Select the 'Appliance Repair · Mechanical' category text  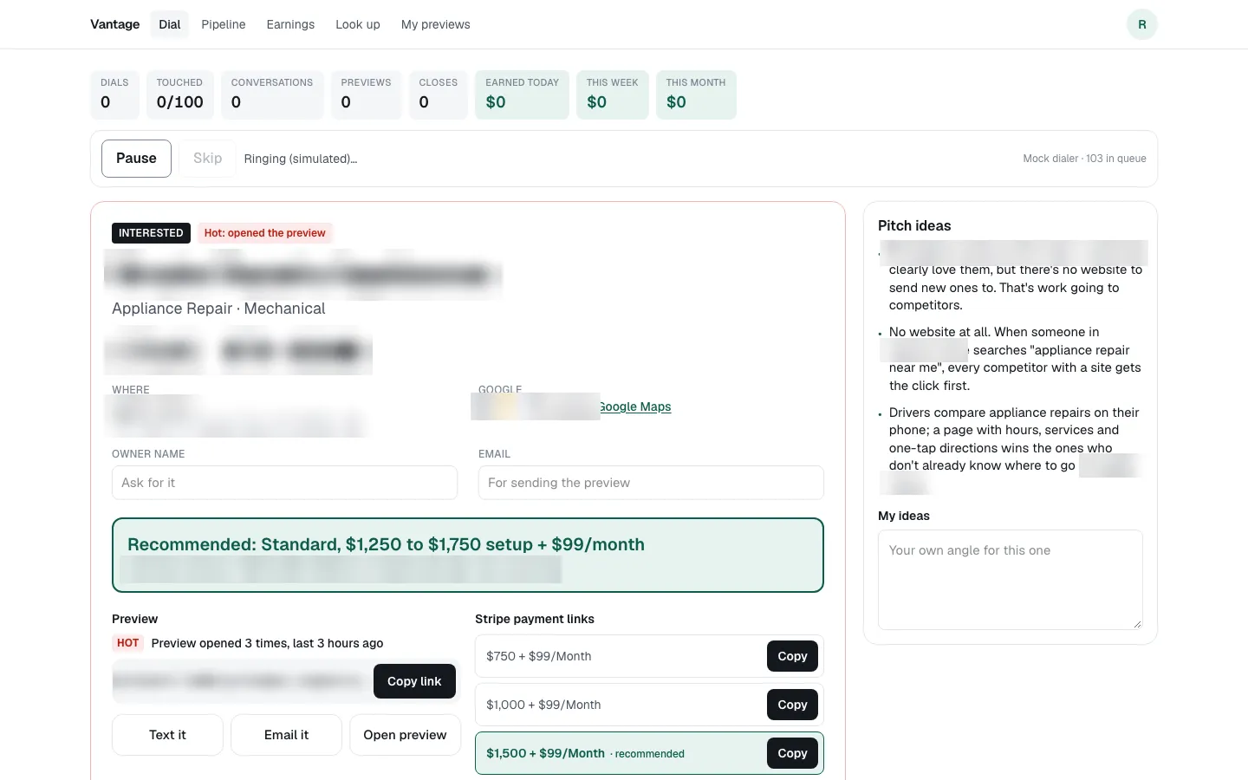[x=218, y=309]
